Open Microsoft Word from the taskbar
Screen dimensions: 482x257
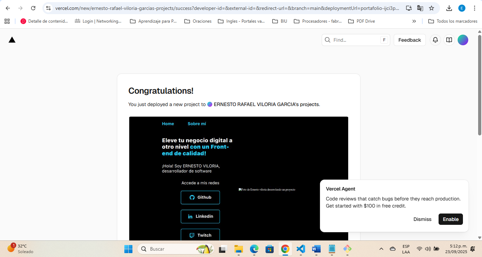pos(316,249)
